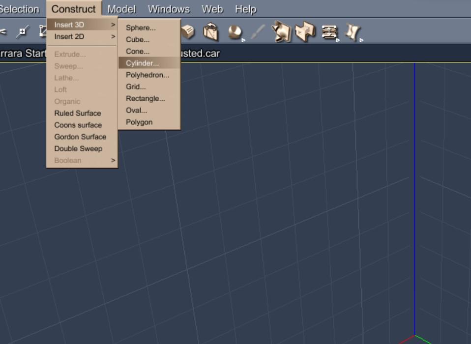Open the flyout arrow under the sphere tool
The width and height of the screenshot is (471, 344).
[x=243, y=40]
